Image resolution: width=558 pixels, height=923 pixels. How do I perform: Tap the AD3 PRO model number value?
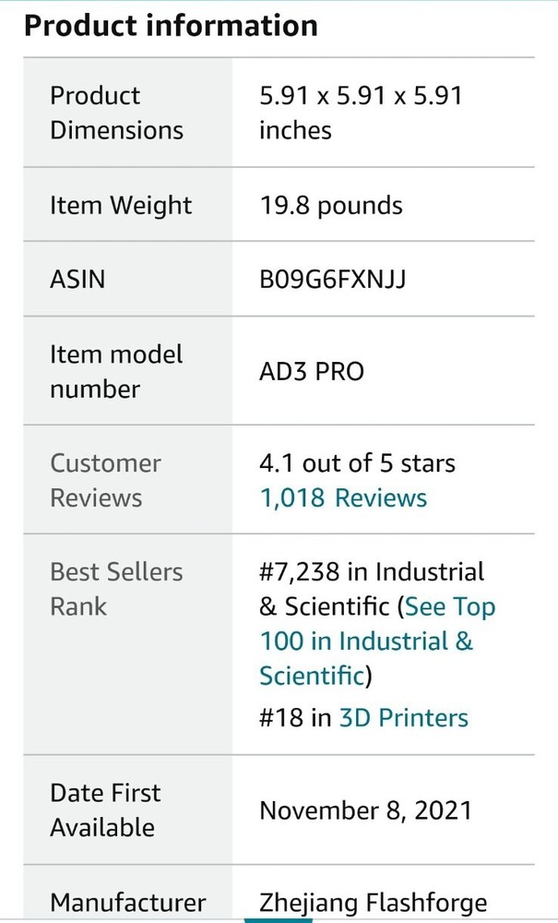[312, 372]
